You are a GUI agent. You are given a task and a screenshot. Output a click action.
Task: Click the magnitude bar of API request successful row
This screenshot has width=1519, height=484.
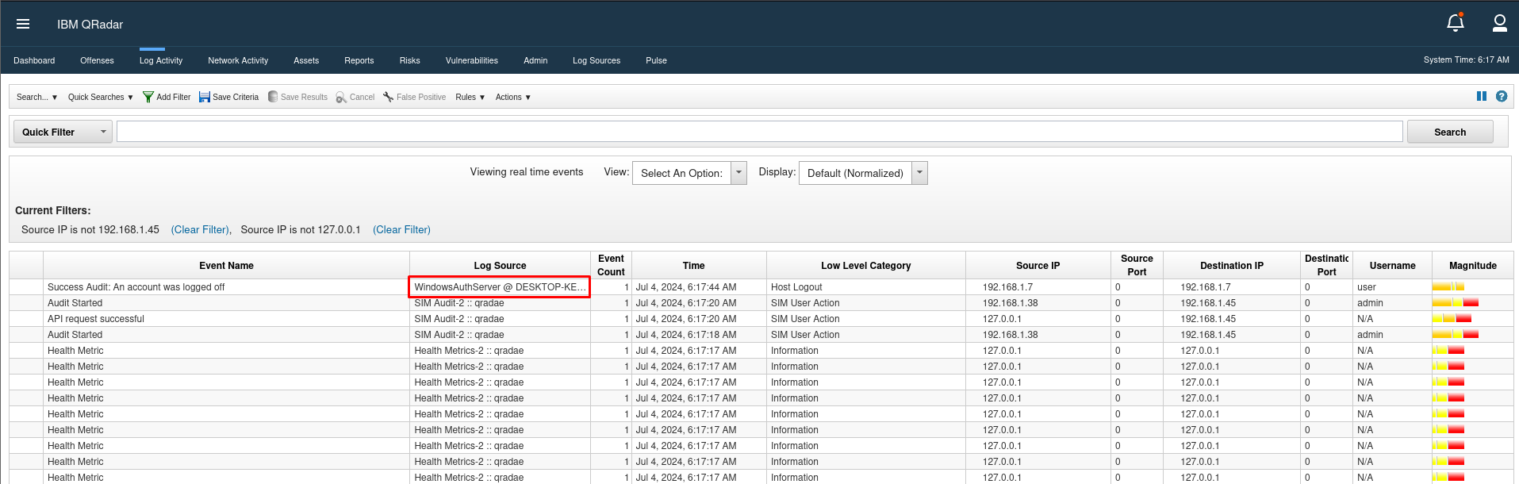click(x=1452, y=318)
